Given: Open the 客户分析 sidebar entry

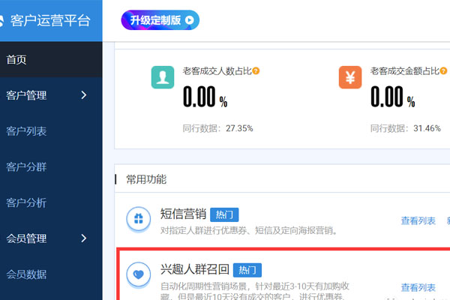Looking at the screenshot, I should coord(26,202).
